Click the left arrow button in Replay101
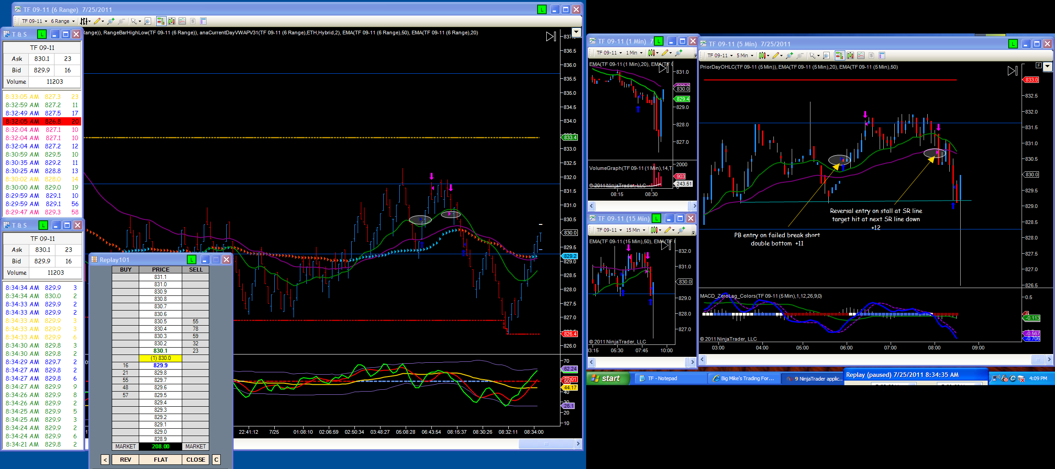This screenshot has width=1055, height=469. pyautogui.click(x=105, y=459)
